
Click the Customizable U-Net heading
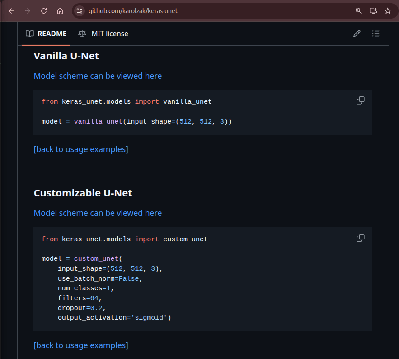[x=83, y=193]
